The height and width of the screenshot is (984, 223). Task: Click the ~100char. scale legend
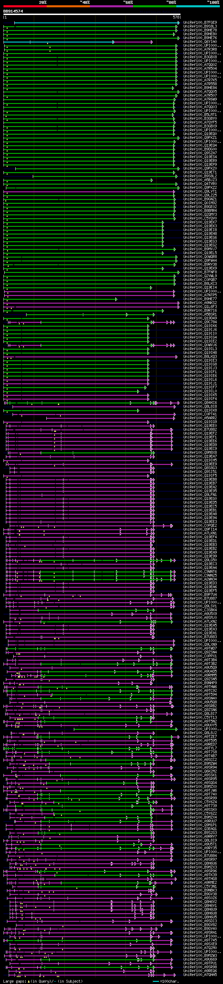166,981
